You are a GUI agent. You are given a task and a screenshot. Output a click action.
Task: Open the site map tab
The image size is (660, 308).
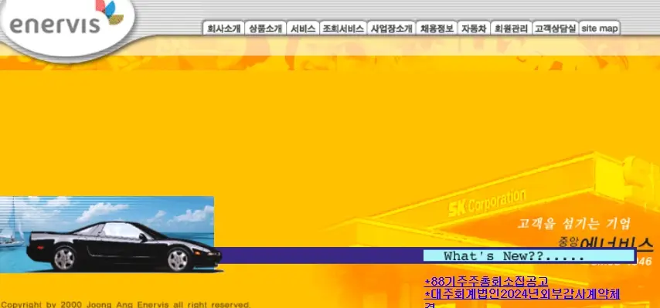(600, 28)
